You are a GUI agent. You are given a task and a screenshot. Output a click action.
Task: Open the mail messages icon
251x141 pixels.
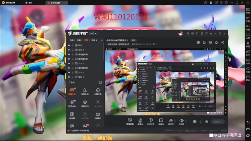point(192,34)
